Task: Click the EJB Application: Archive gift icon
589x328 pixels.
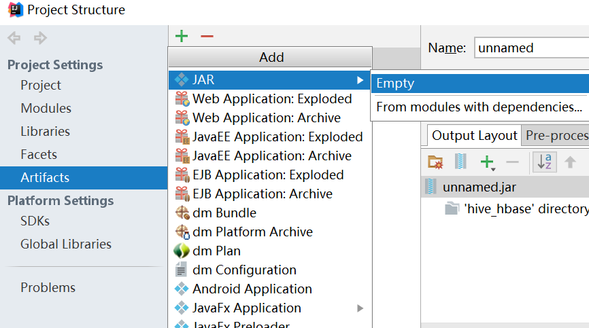Action: pyautogui.click(x=182, y=194)
